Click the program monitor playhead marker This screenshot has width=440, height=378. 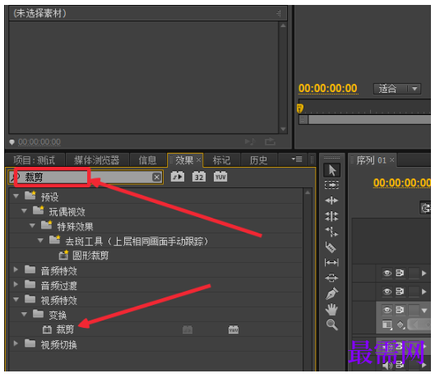pyautogui.click(x=299, y=108)
